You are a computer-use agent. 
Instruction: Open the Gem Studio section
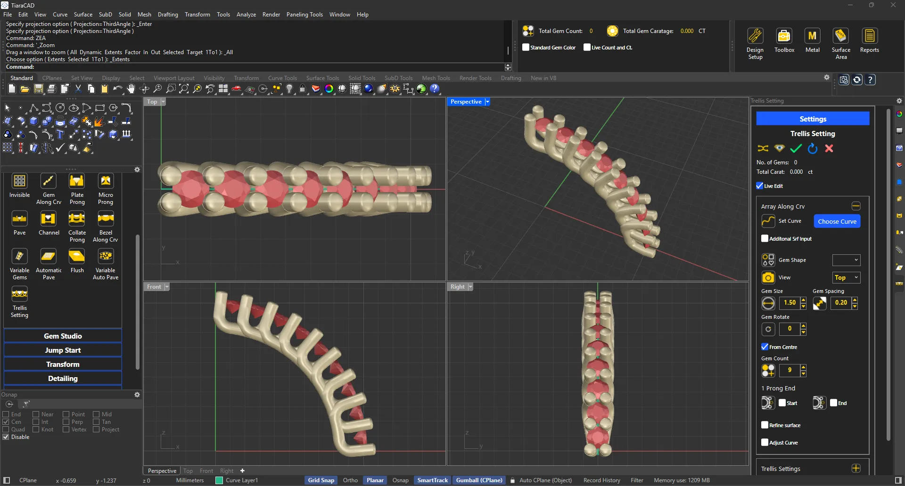coord(63,336)
